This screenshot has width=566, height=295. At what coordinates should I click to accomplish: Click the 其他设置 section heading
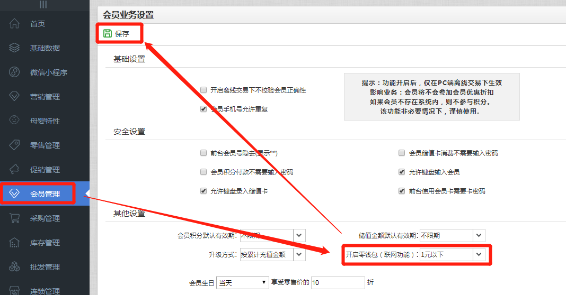(129, 214)
